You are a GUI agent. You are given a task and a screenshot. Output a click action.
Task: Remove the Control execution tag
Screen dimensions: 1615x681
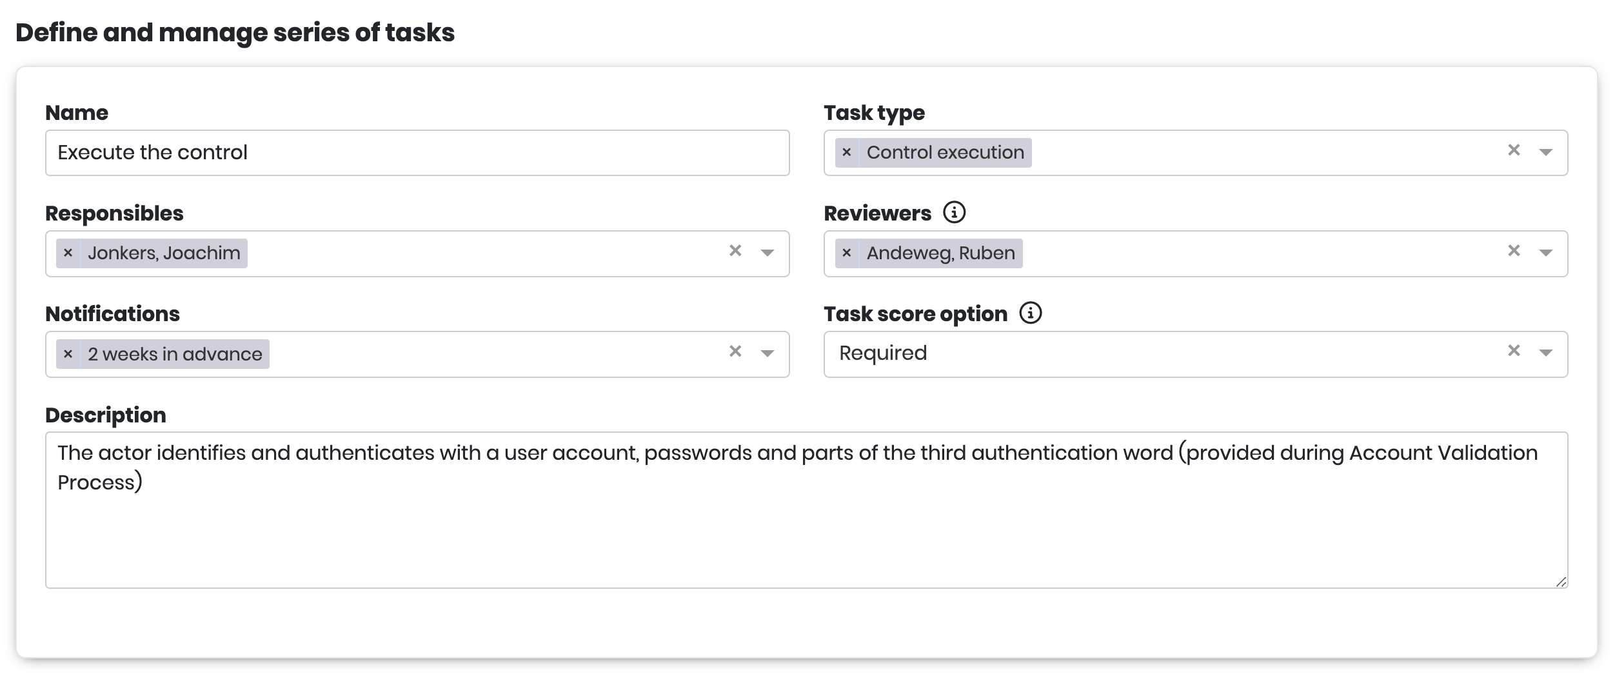(846, 153)
